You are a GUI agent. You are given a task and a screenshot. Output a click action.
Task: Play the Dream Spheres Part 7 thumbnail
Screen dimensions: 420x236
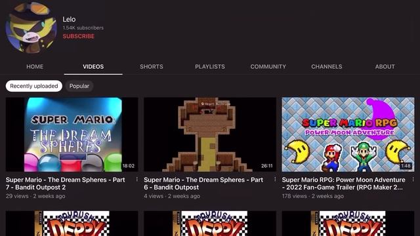[72, 134]
